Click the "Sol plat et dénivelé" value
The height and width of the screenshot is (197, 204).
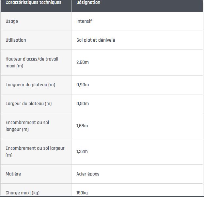click(96, 40)
